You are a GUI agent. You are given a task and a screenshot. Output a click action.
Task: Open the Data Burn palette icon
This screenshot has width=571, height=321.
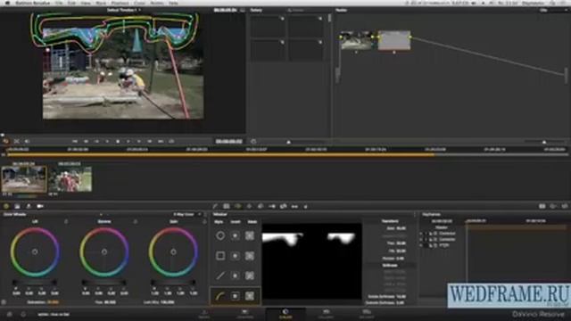(x=305, y=206)
